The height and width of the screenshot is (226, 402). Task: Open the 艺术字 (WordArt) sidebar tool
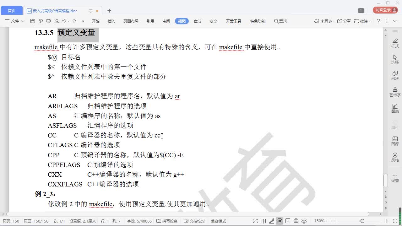click(x=395, y=92)
